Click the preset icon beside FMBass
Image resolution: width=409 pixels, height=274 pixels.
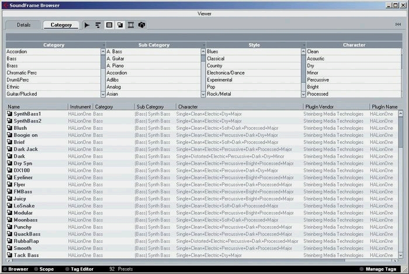pos(10,191)
